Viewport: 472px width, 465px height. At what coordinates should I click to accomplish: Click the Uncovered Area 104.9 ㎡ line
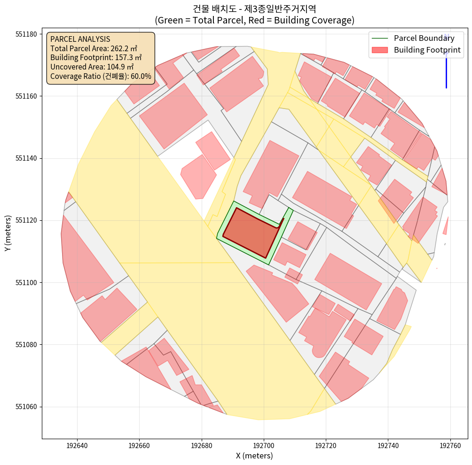(x=92, y=67)
